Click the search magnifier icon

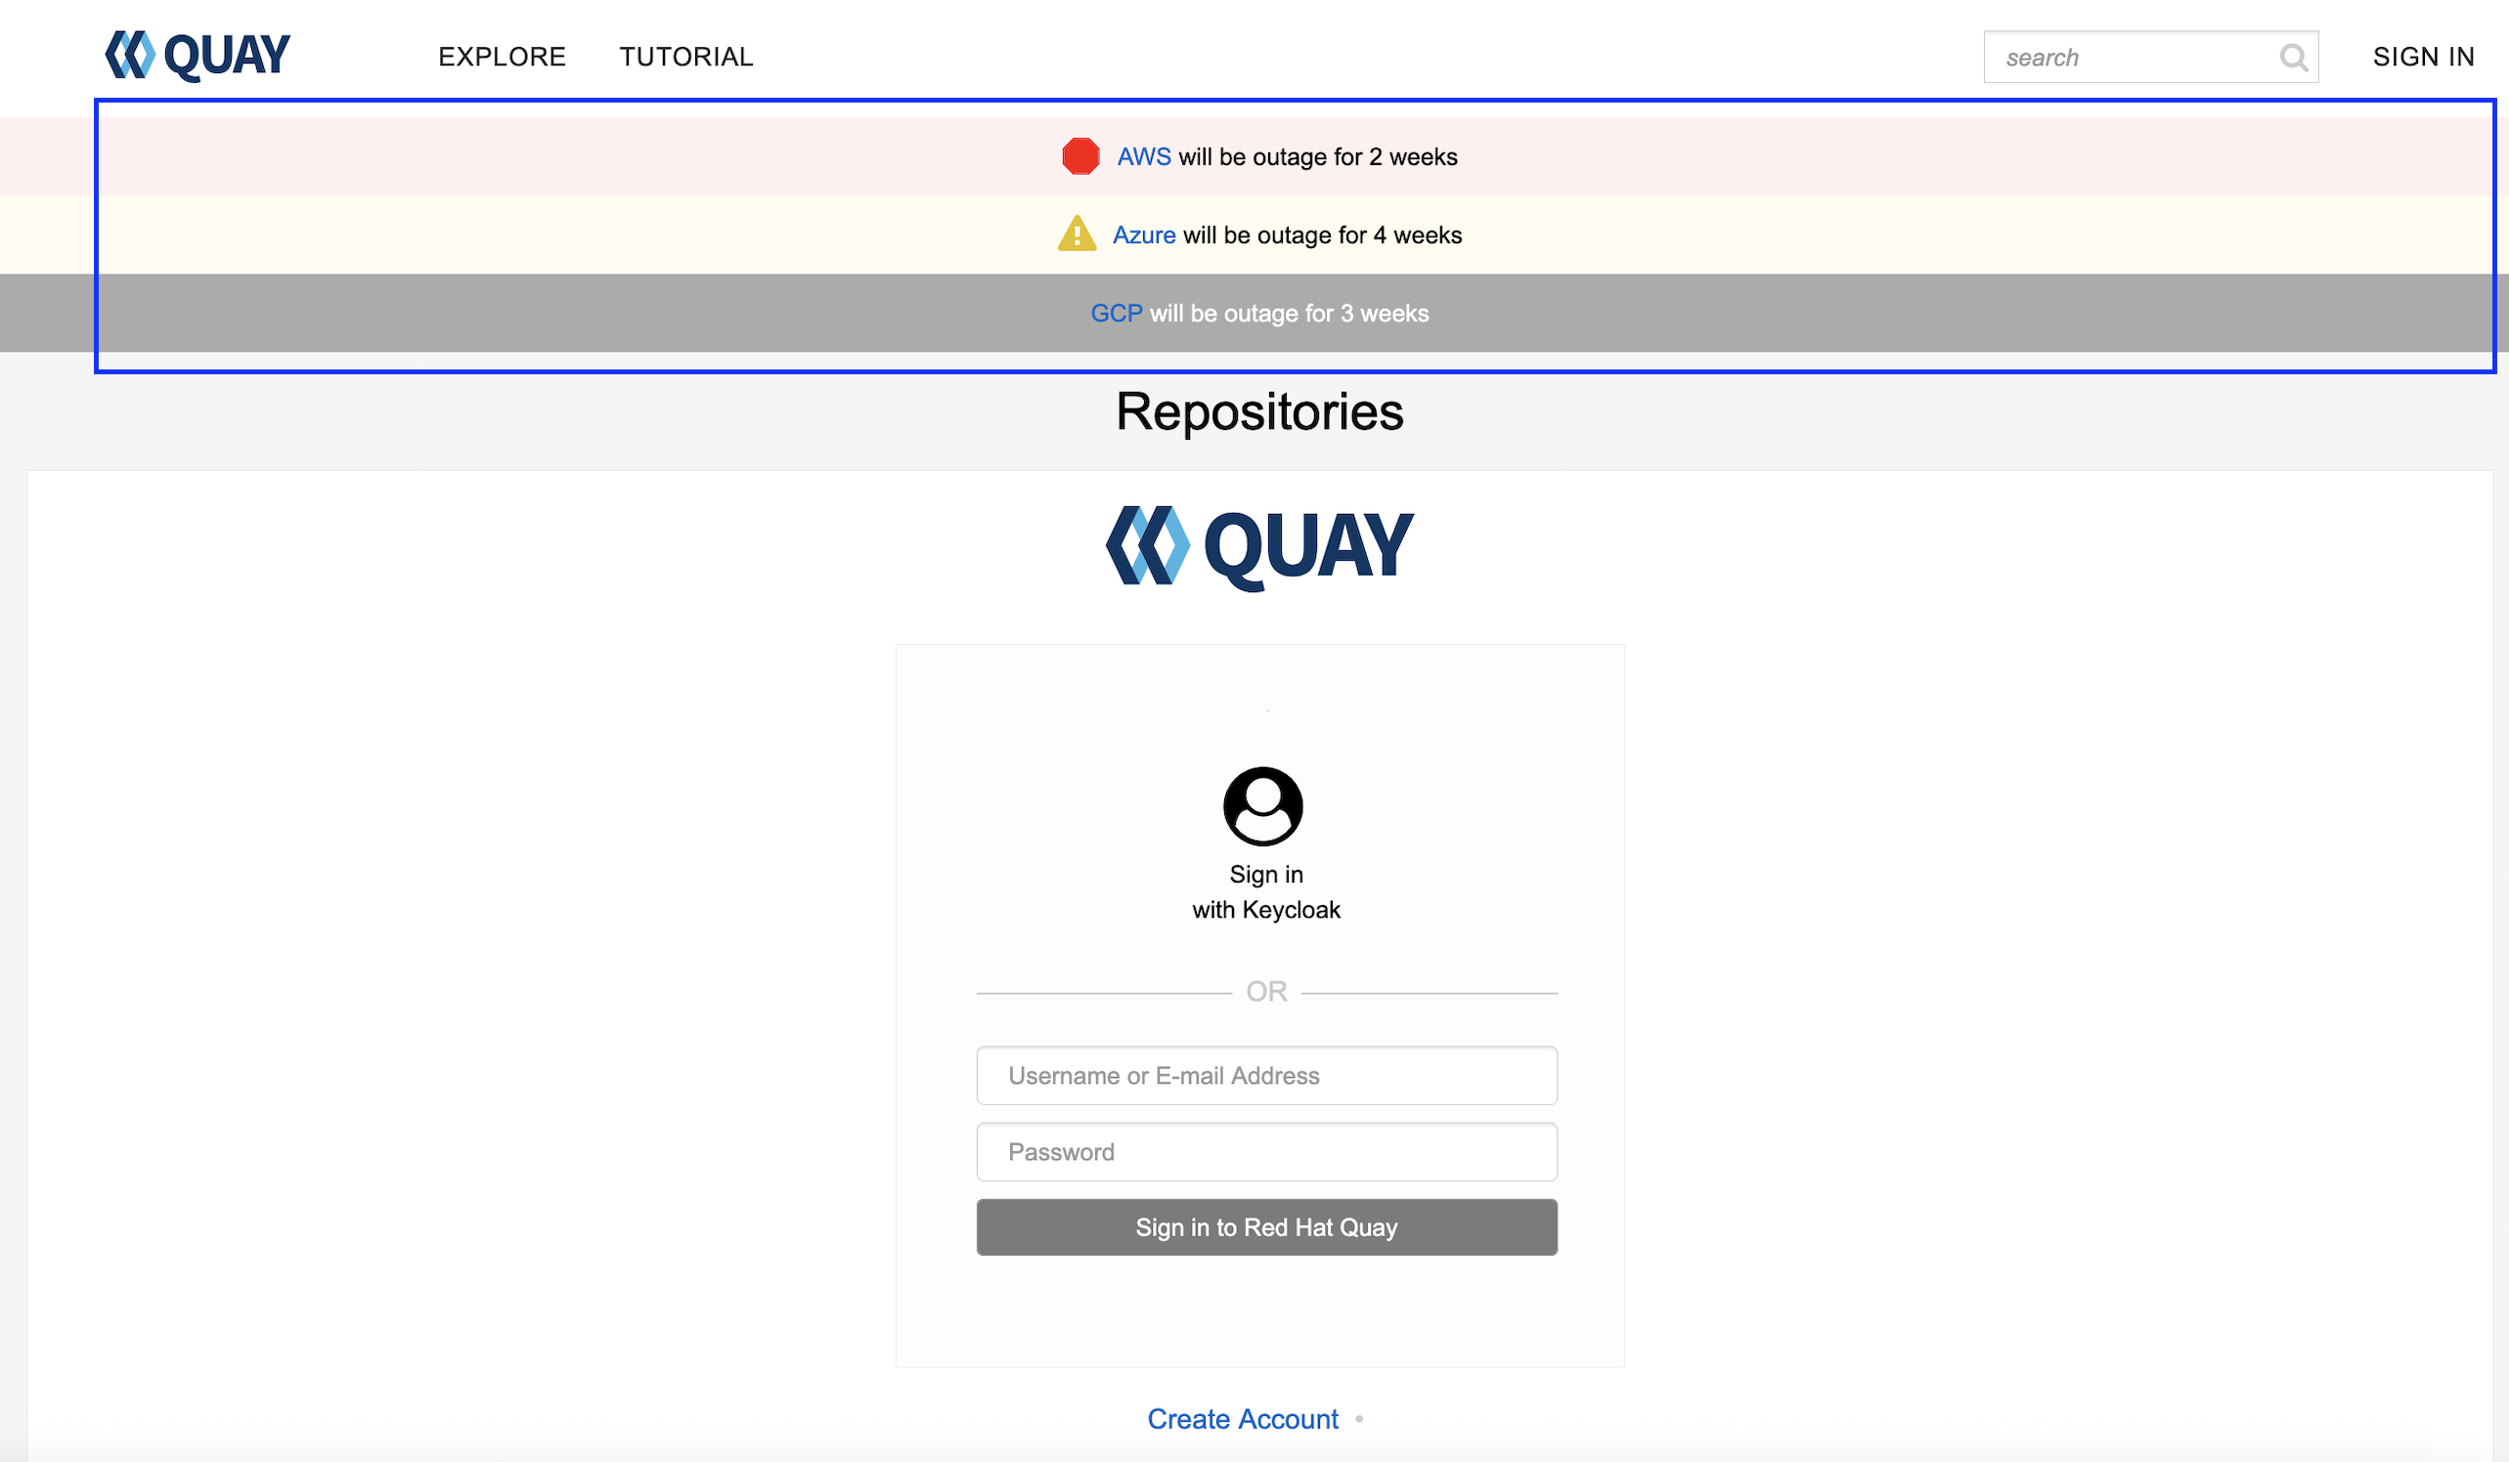coord(2293,58)
